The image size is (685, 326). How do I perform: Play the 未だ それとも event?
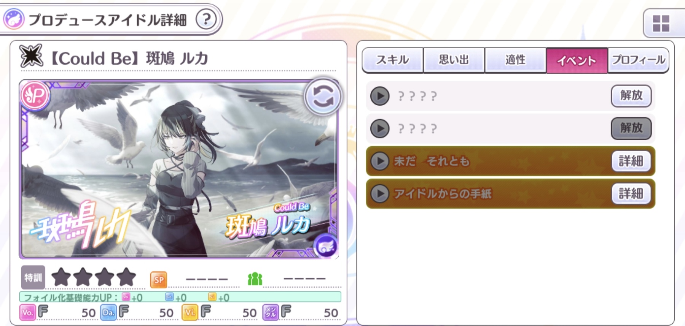click(380, 161)
